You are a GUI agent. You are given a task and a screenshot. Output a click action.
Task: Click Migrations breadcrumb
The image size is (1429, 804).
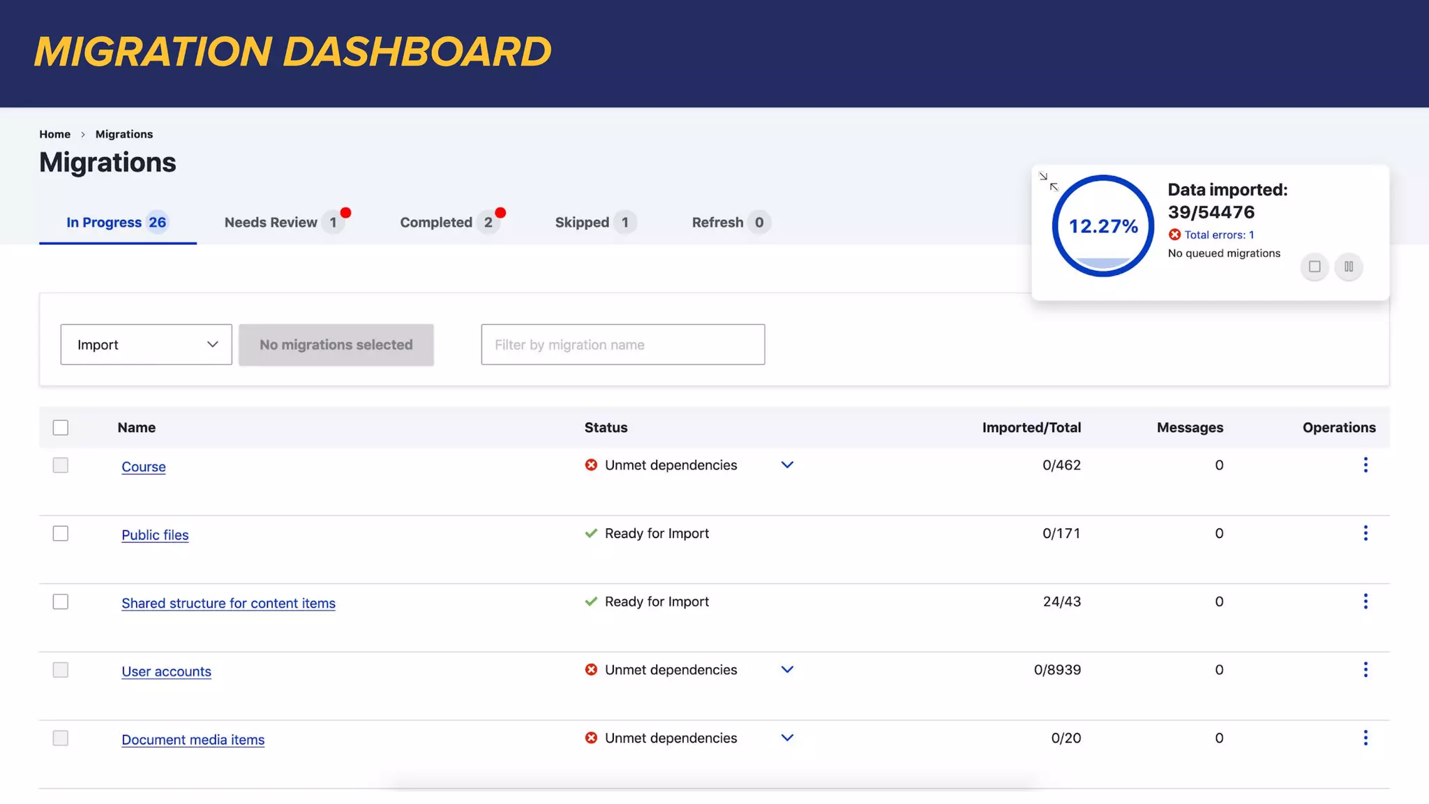pos(124,134)
